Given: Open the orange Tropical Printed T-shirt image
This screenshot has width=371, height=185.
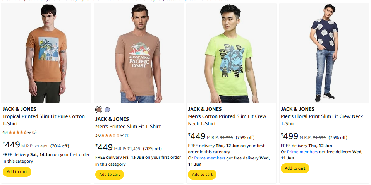Looking at the screenshot, I should [x=46, y=53].
